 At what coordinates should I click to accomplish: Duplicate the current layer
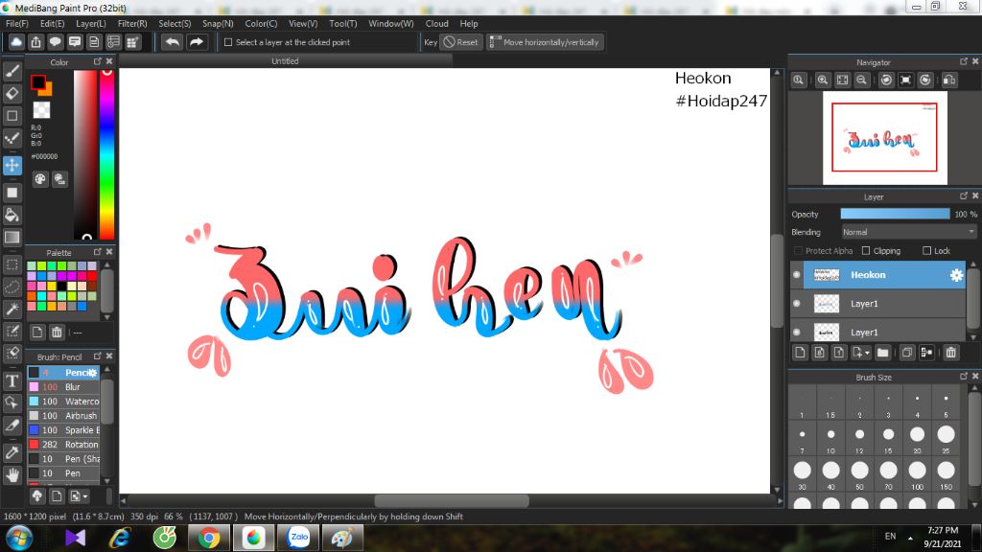[x=906, y=353]
